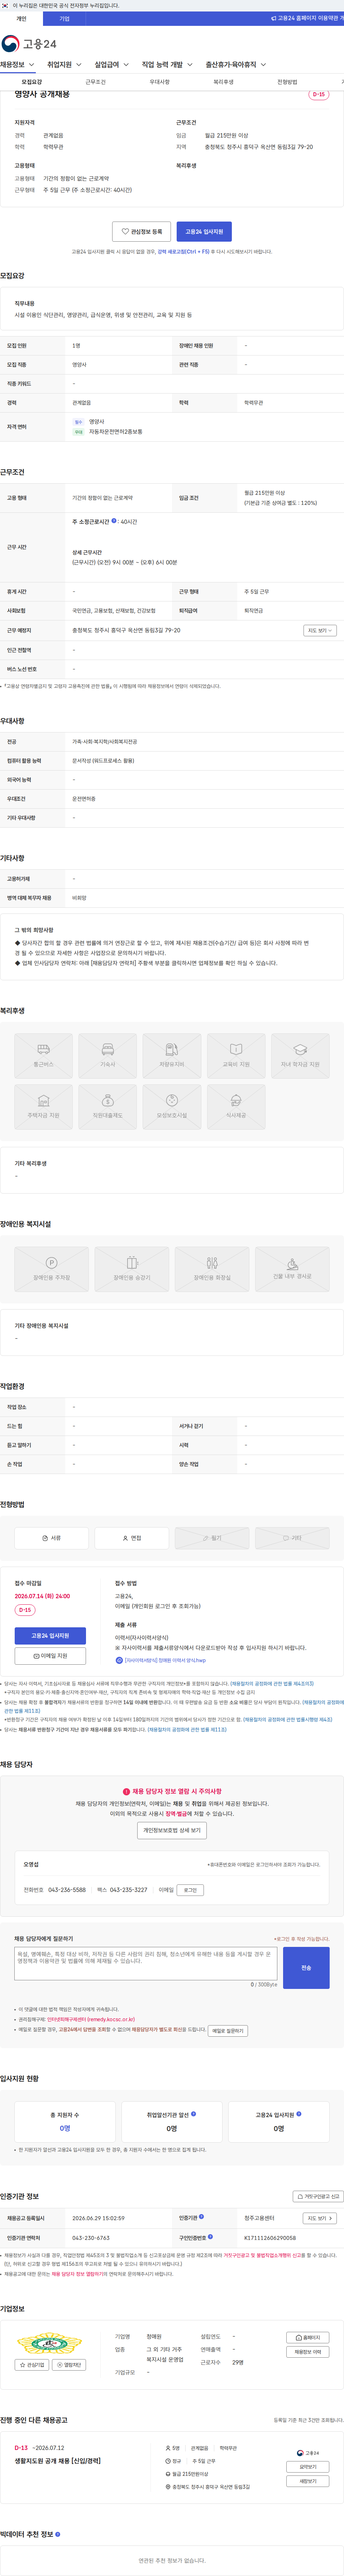Go to the 전형방법 section tab
The image size is (344, 2576).
tap(287, 82)
